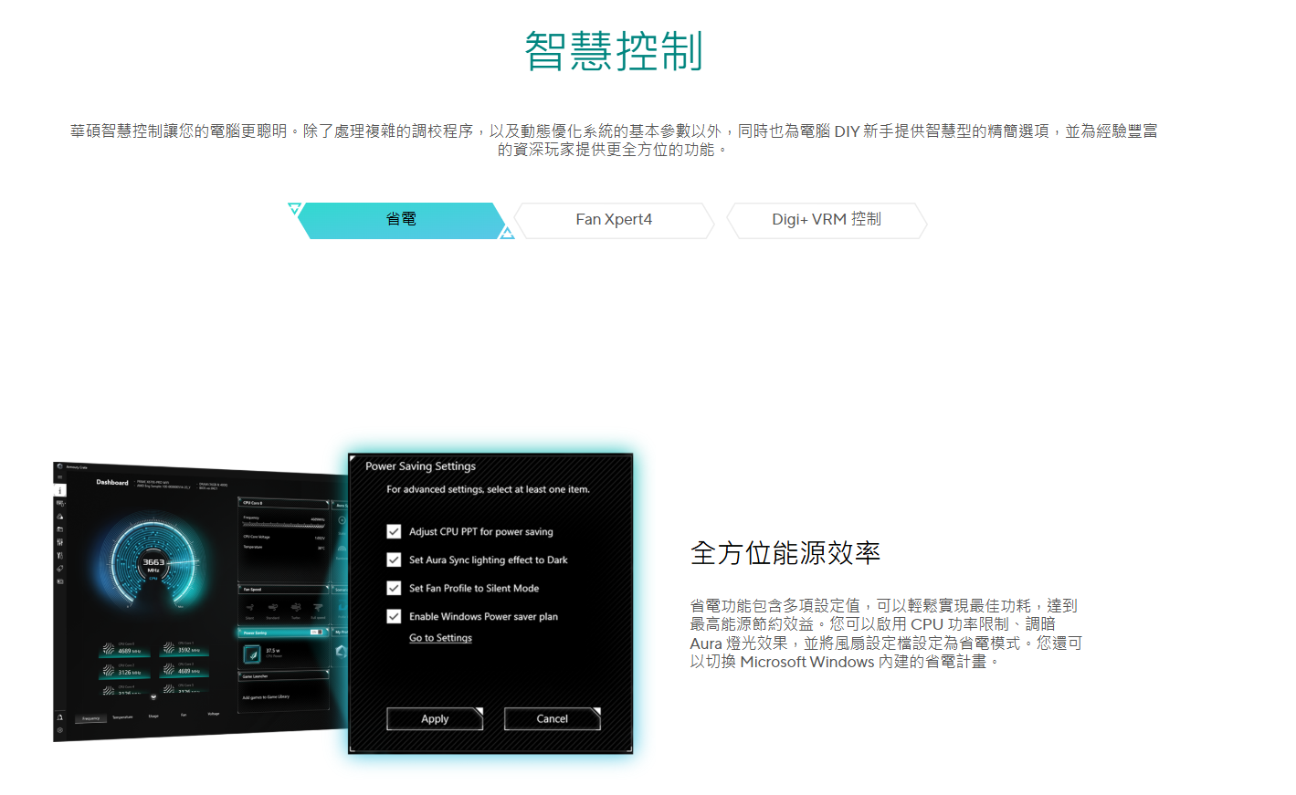Click the CPU Core 0 panel header
The width and height of the screenshot is (1296, 795).
pyautogui.click(x=283, y=503)
